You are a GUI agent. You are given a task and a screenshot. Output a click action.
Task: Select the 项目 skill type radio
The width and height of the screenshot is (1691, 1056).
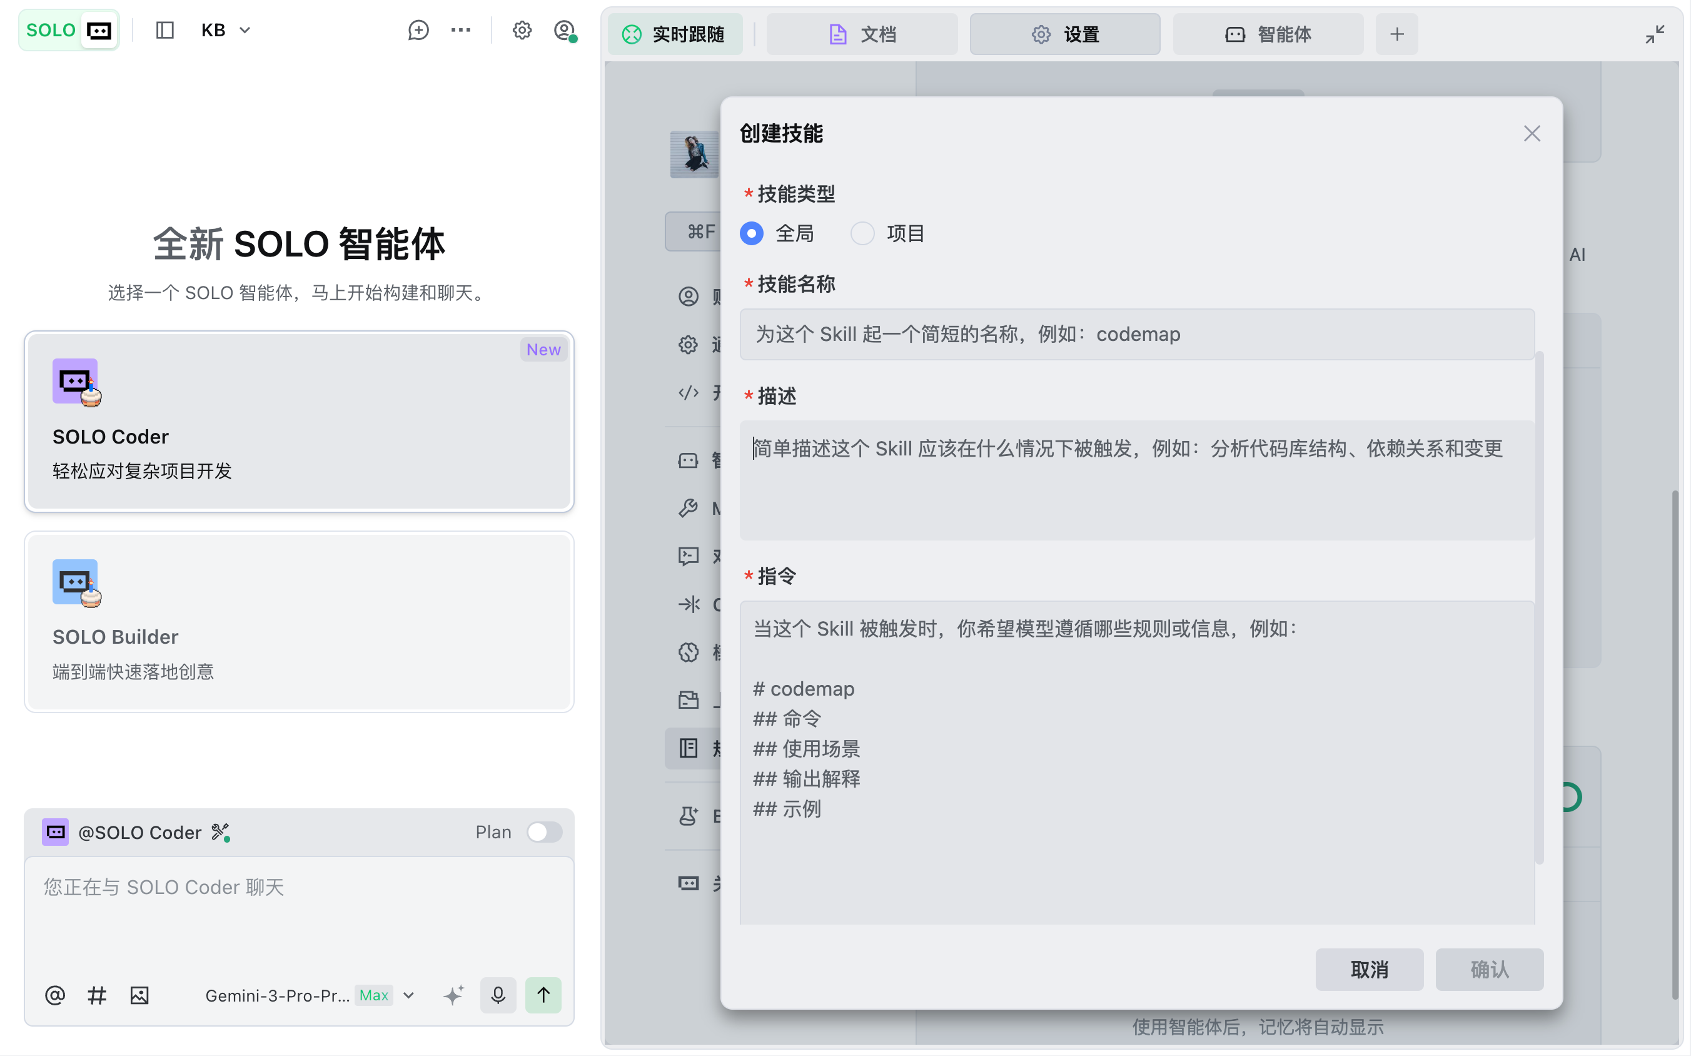tap(862, 233)
